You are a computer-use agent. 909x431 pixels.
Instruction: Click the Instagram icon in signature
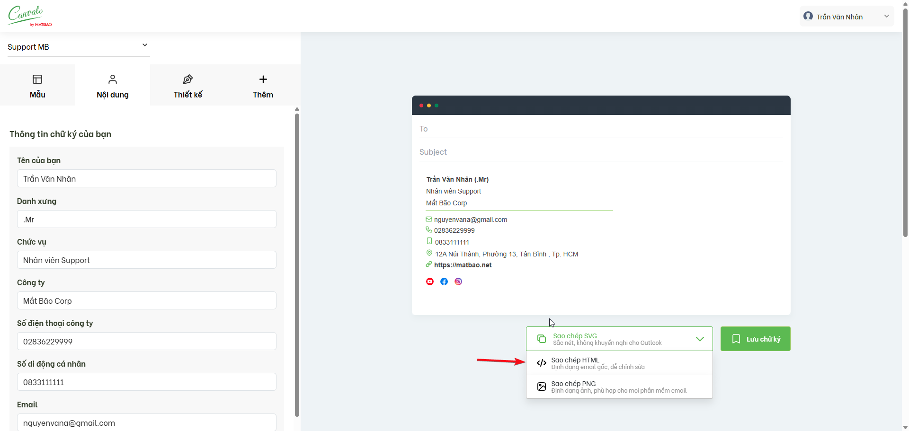coord(458,281)
